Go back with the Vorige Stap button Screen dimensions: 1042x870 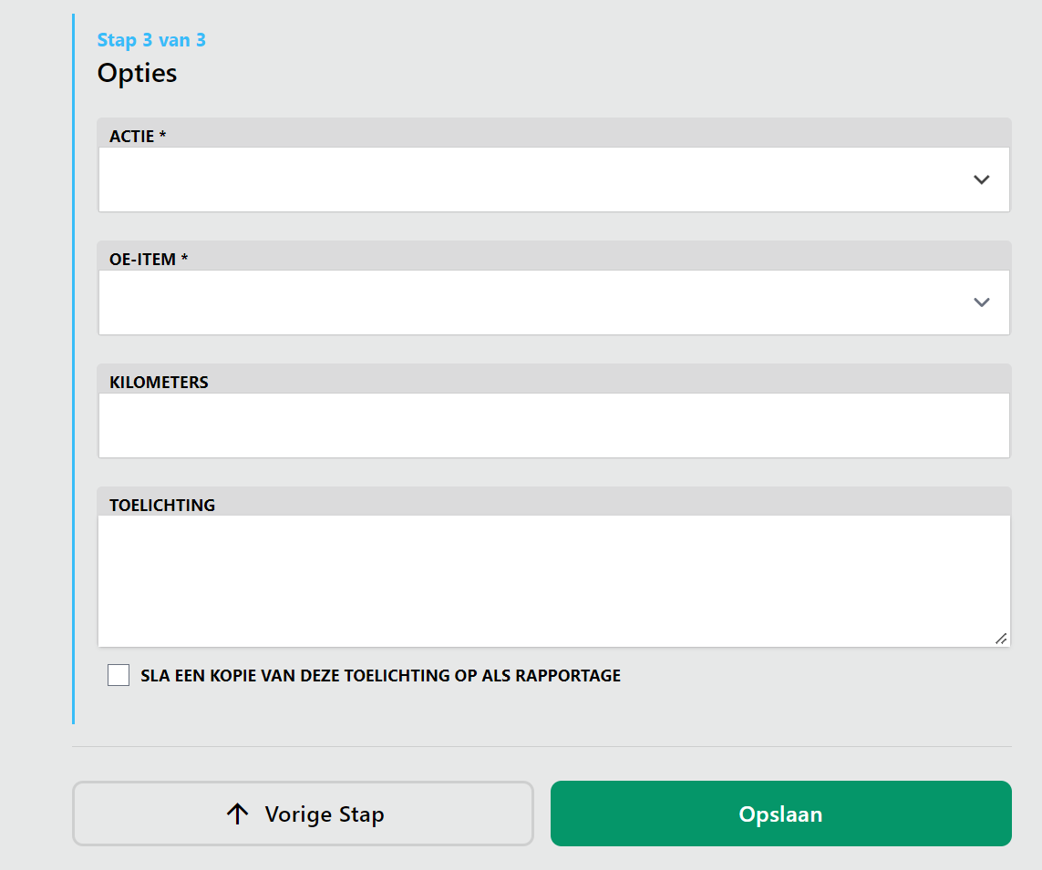click(x=303, y=814)
